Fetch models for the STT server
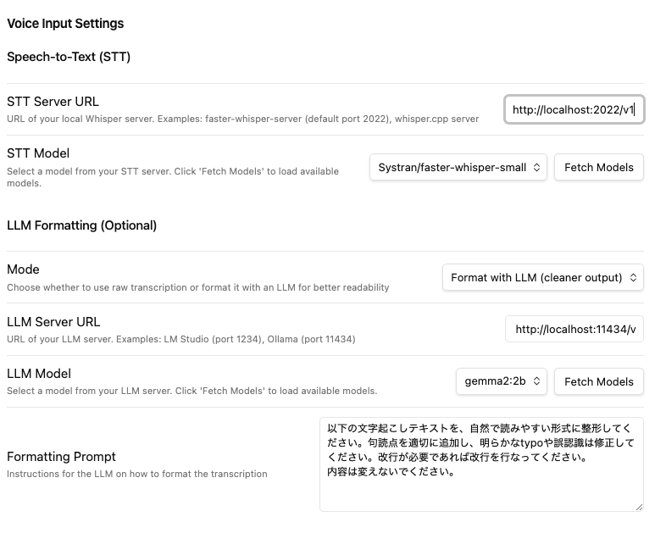This screenshot has width=666, height=550. pyautogui.click(x=598, y=167)
